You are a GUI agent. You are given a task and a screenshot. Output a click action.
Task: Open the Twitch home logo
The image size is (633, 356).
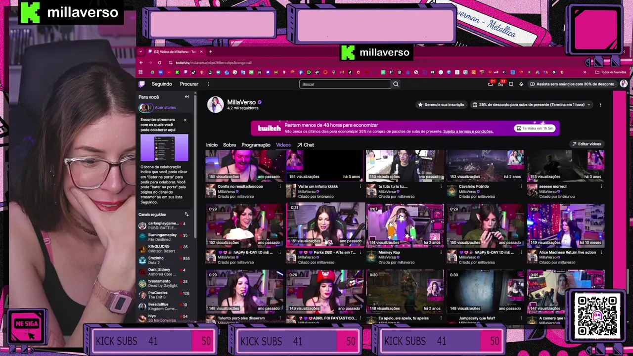pos(141,84)
